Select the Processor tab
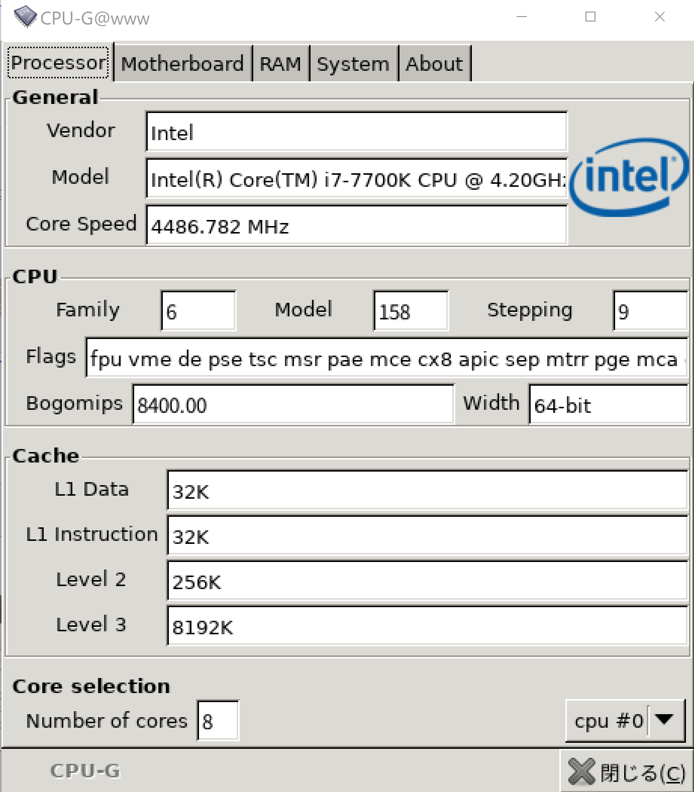 click(58, 63)
